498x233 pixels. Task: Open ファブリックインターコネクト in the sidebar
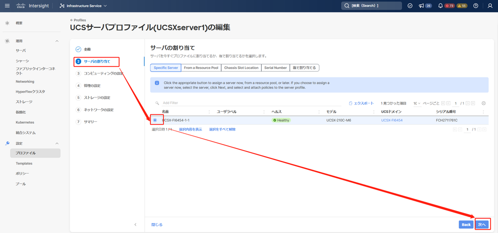(x=35, y=71)
